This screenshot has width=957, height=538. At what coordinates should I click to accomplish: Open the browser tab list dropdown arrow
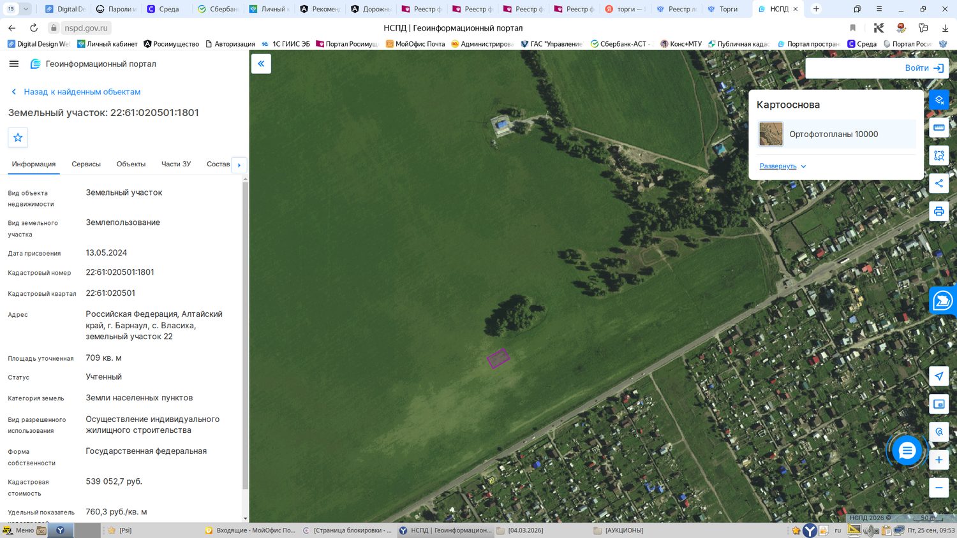pyautogui.click(x=26, y=9)
